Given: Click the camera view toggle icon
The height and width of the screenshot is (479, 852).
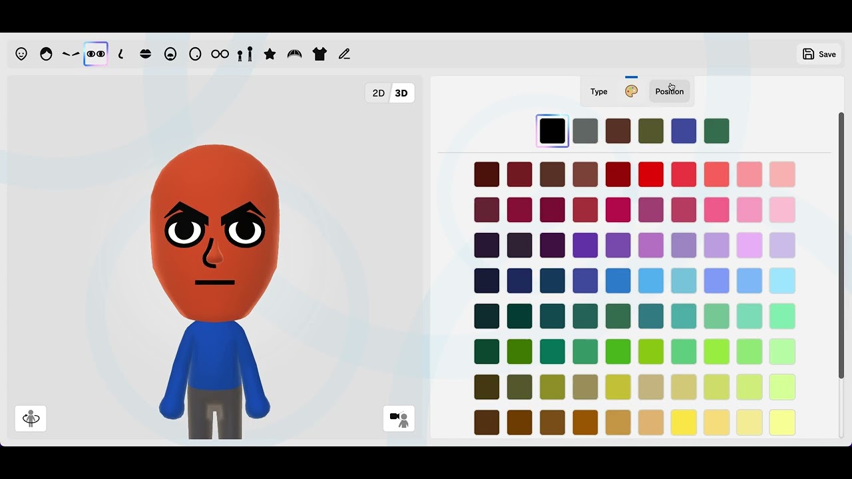Looking at the screenshot, I should (x=399, y=418).
